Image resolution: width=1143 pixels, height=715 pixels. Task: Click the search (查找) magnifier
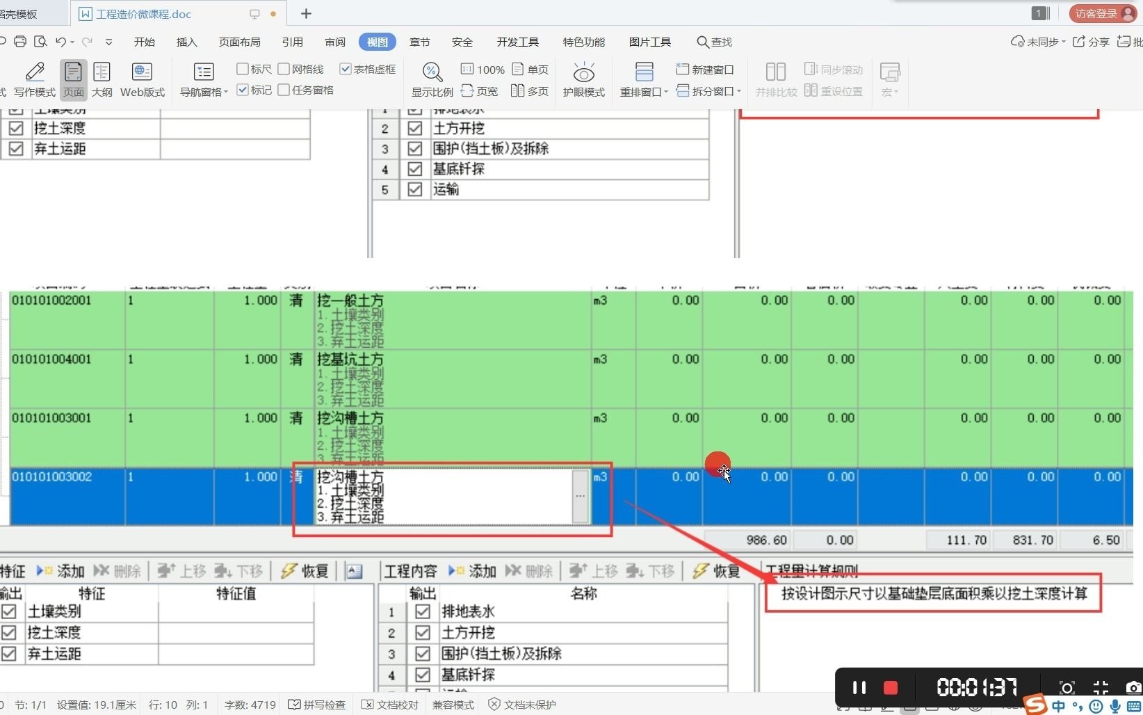(x=702, y=42)
